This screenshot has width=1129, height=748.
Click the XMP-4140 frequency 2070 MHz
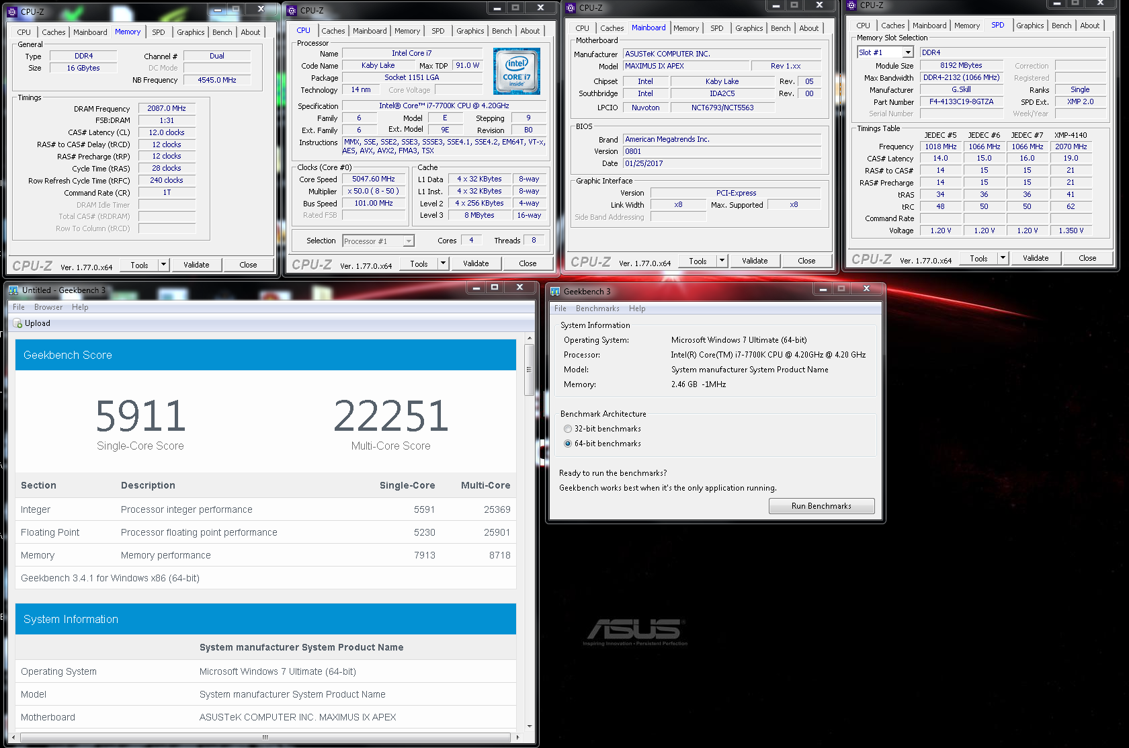1071,147
